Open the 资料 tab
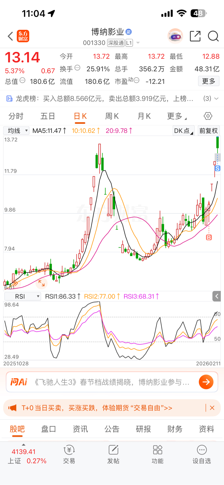The width and height of the screenshot is (224, 485). coord(206,429)
